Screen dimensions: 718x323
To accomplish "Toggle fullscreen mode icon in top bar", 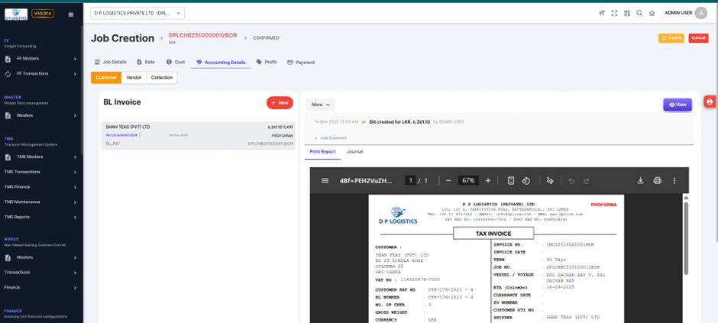I will point(614,13).
